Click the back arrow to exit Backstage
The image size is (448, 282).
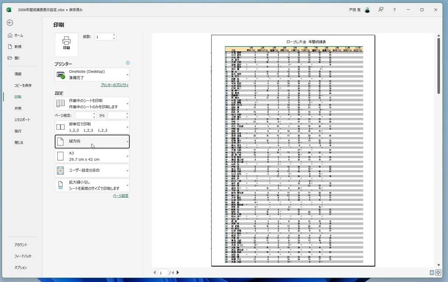(x=10, y=23)
